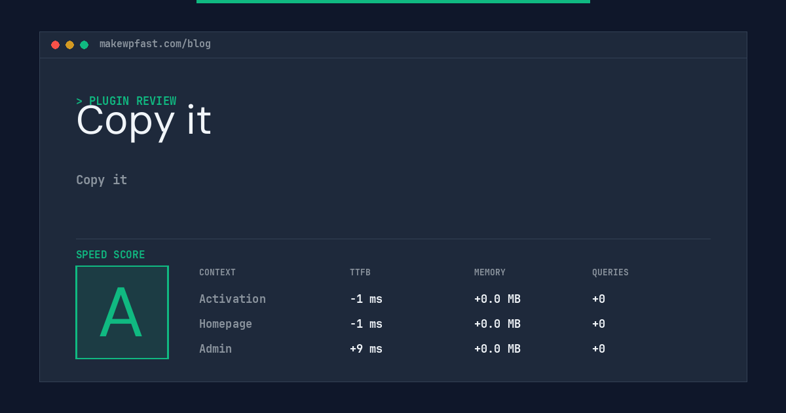Viewport: 786px width, 413px height.
Task: Click the yellow minimize dot in window header
Action: point(69,45)
